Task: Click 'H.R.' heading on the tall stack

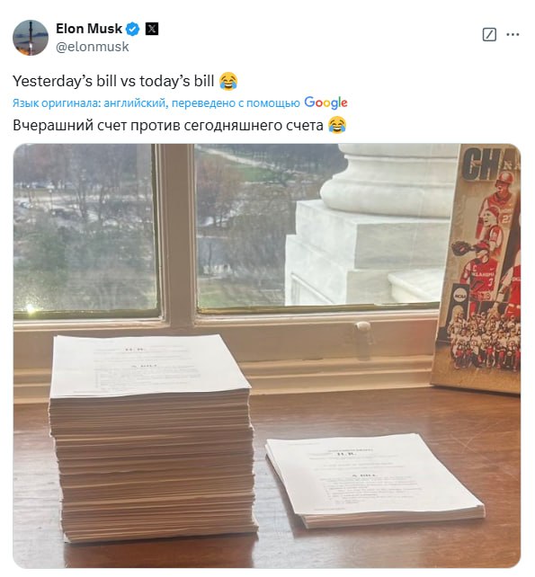Action: (130, 350)
